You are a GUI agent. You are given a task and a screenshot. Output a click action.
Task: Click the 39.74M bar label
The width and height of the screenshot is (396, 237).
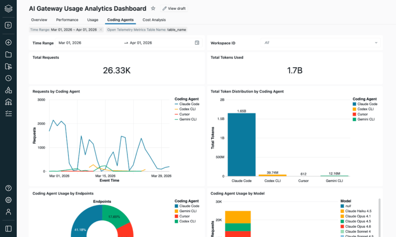click(x=273, y=173)
